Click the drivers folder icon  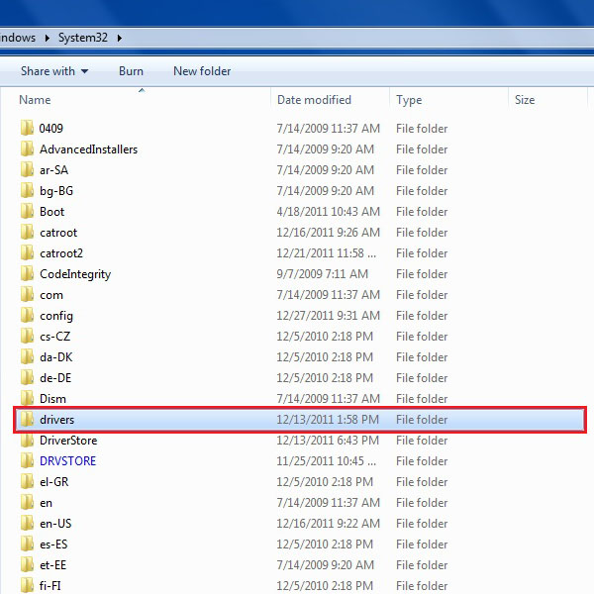pyautogui.click(x=27, y=420)
